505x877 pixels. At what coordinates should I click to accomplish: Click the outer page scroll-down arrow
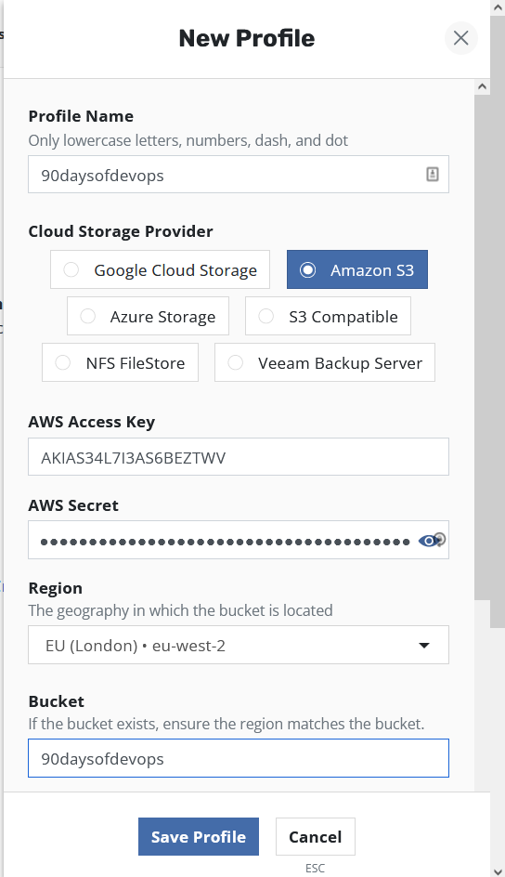498,870
